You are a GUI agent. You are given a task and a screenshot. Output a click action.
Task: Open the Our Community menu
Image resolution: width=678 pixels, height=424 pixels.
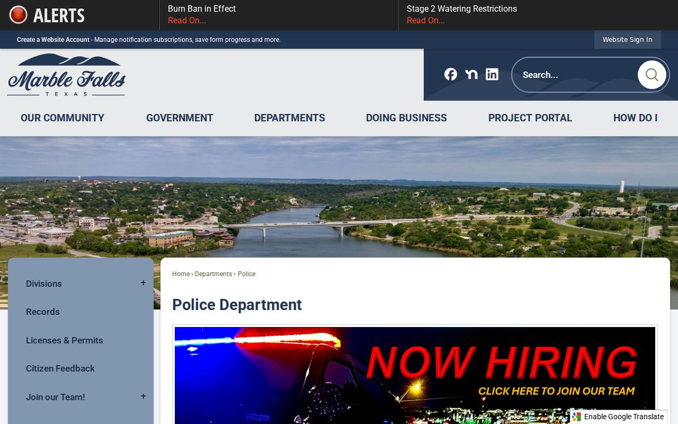click(x=63, y=118)
